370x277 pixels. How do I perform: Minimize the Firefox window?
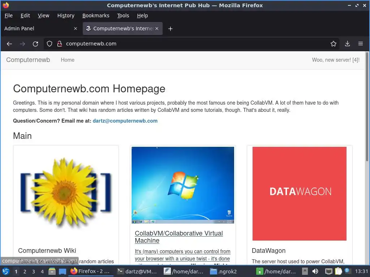click(x=349, y=5)
